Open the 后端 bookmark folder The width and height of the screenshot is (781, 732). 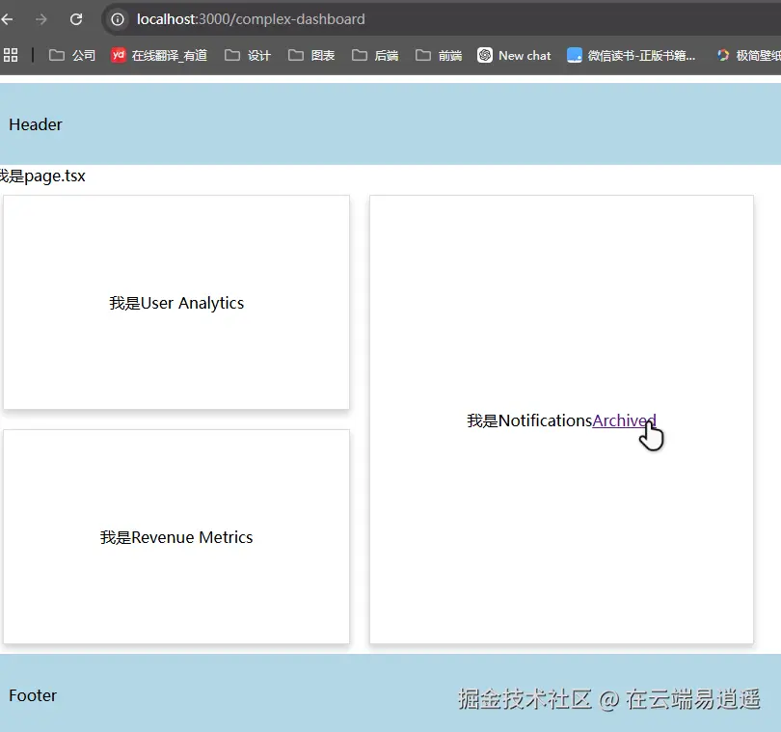375,55
